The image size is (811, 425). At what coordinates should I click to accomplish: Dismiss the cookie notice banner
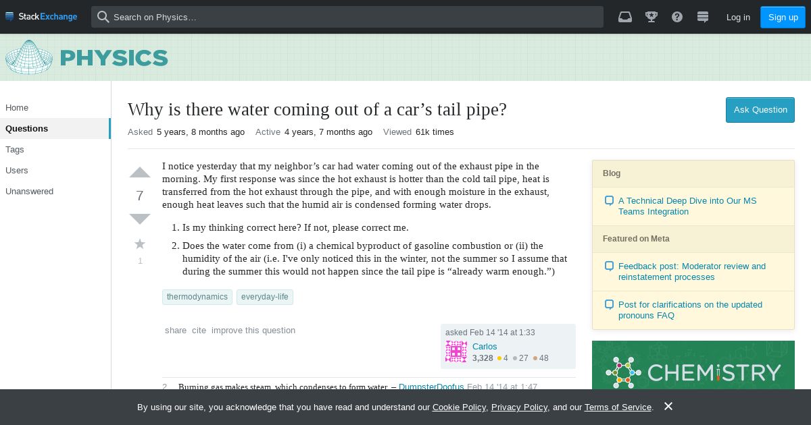pyautogui.click(x=668, y=406)
